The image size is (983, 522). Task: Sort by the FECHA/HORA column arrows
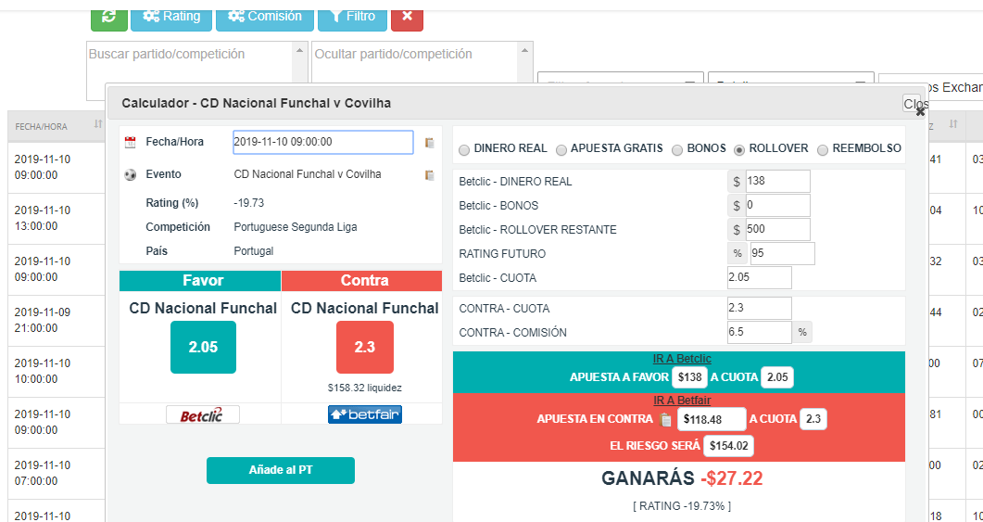click(98, 124)
